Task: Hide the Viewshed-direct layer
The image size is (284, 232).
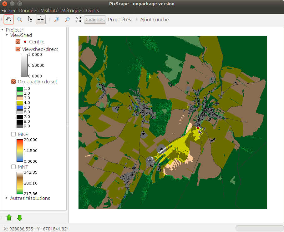Action: tap(18, 49)
